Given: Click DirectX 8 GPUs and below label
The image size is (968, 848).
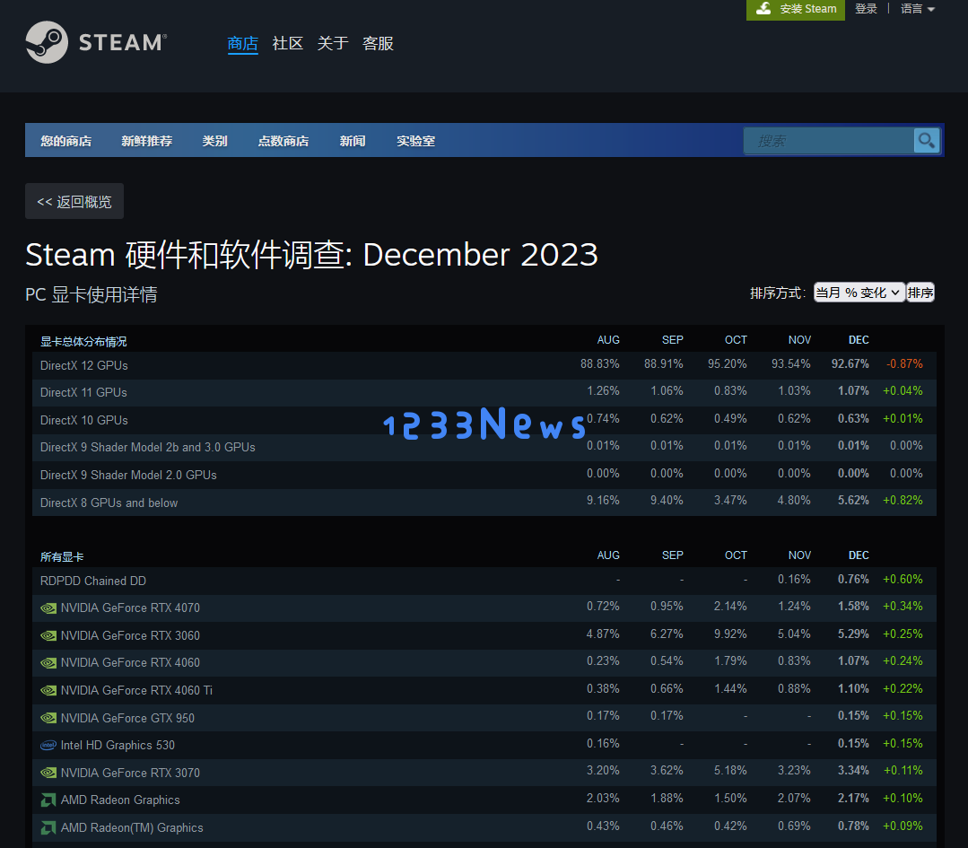Looking at the screenshot, I should (109, 503).
